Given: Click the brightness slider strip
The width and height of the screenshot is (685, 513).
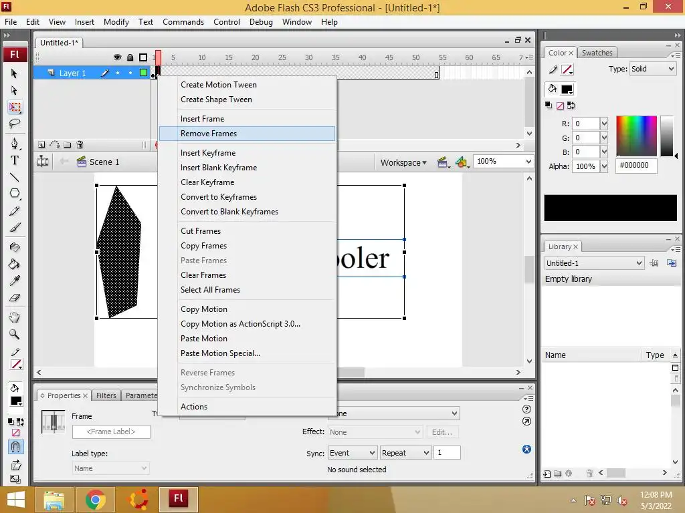Looking at the screenshot, I should 667,136.
